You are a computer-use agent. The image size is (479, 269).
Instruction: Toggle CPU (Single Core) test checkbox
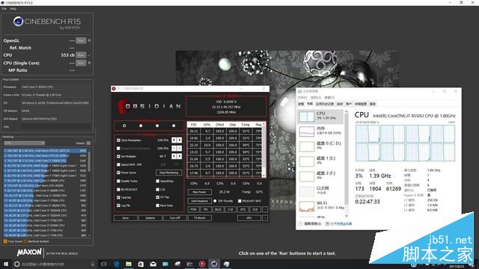[89, 63]
